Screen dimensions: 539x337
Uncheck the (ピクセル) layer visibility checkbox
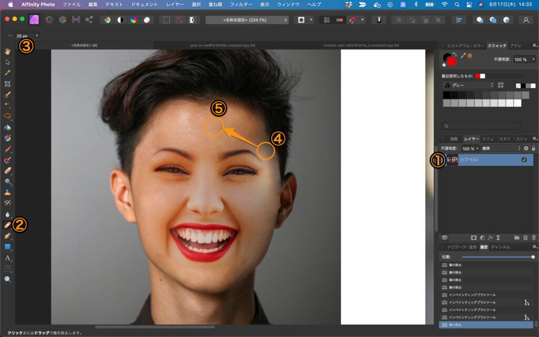coord(524,160)
